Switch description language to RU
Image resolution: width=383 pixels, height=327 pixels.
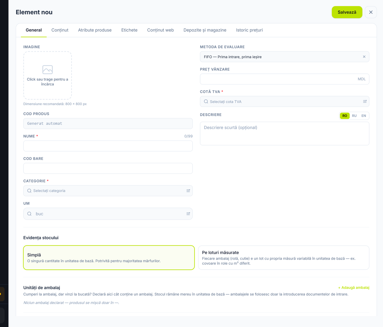(354, 116)
